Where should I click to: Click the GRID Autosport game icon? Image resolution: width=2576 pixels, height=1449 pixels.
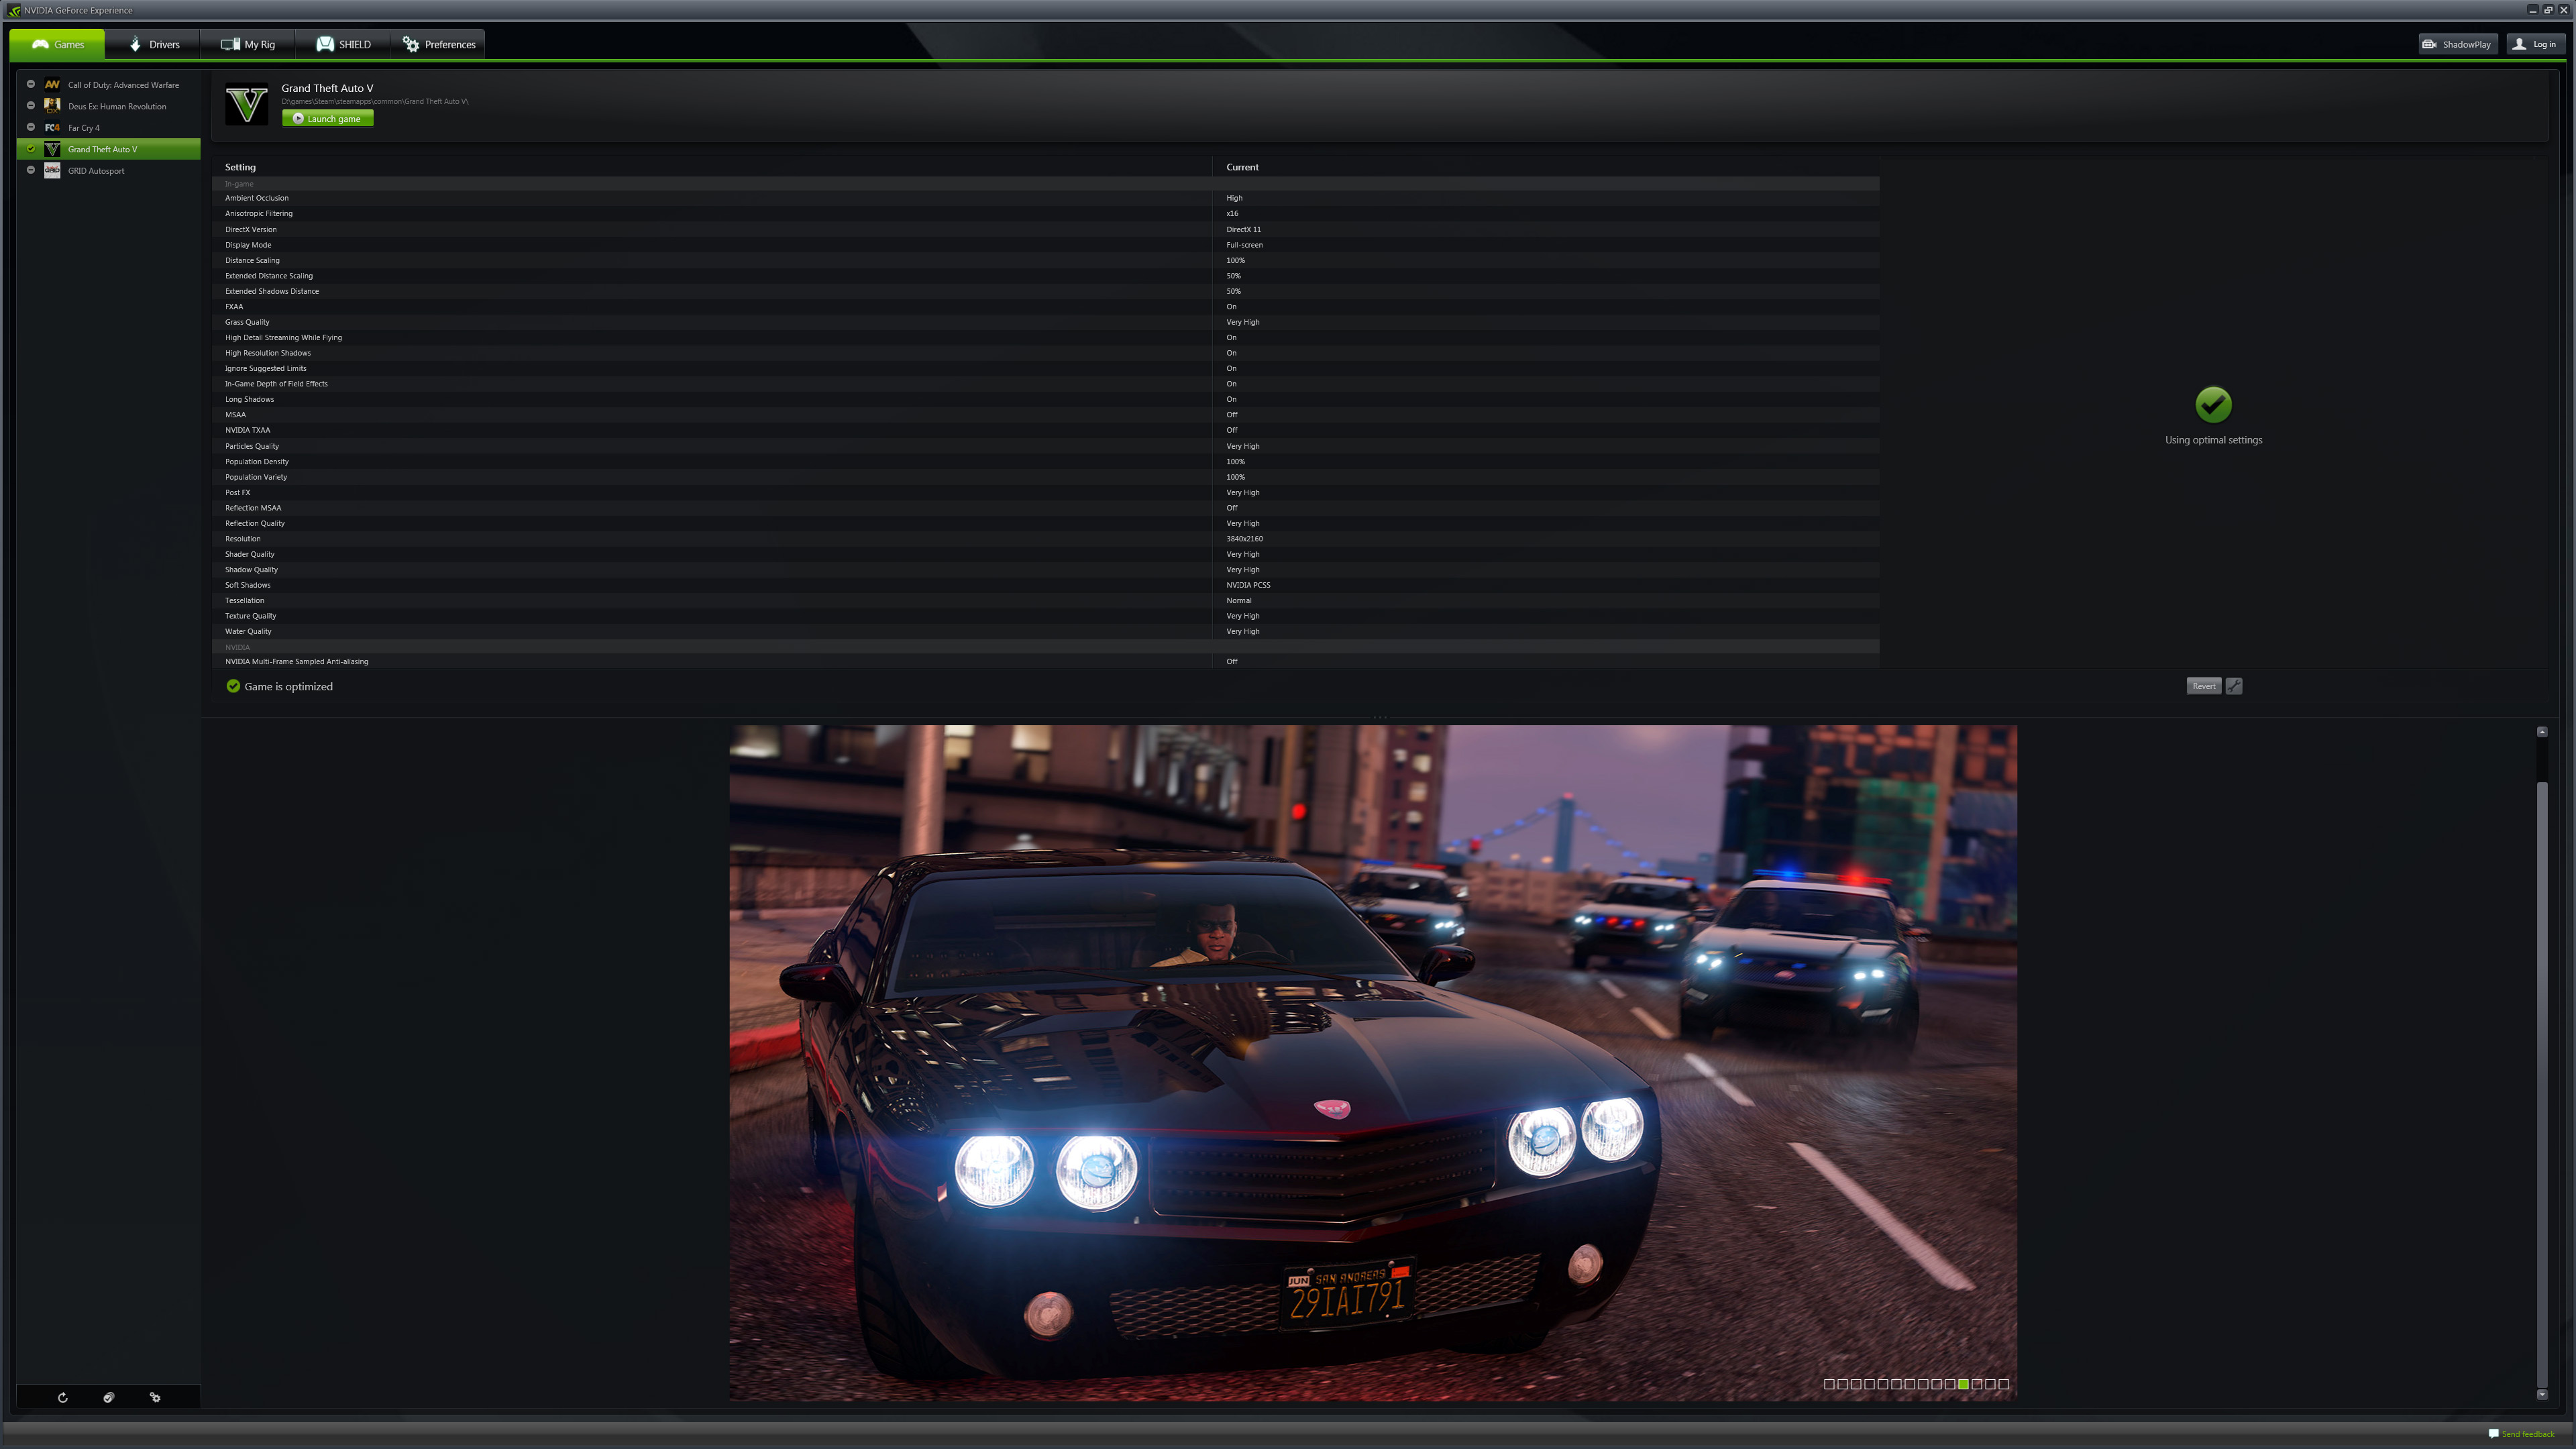52,171
